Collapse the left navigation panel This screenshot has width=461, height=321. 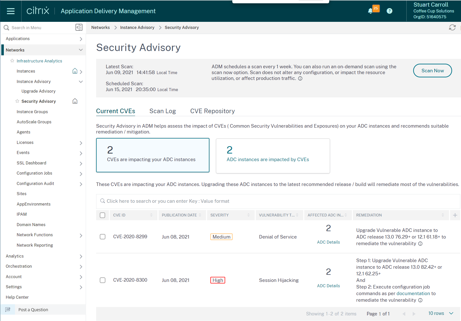pyautogui.click(x=79, y=27)
